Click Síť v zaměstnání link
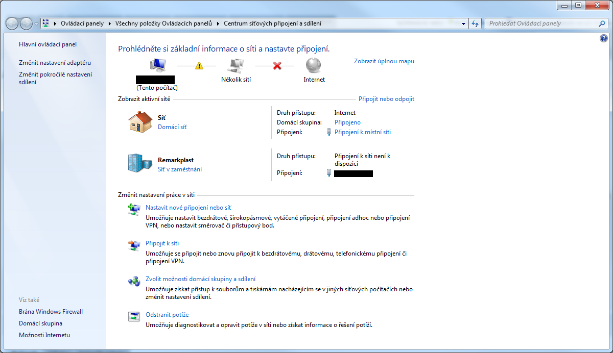The image size is (613, 353). (180, 169)
